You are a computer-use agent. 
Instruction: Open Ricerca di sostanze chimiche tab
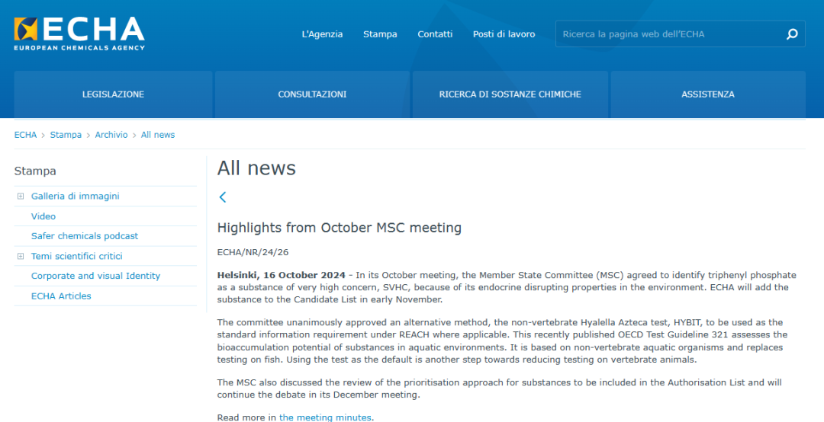click(510, 94)
